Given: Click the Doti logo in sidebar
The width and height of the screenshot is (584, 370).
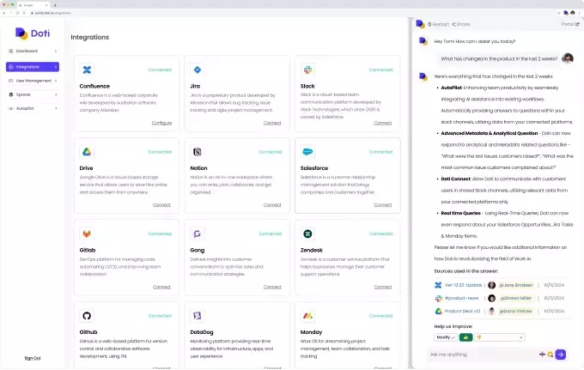Looking at the screenshot, I should (33, 33).
